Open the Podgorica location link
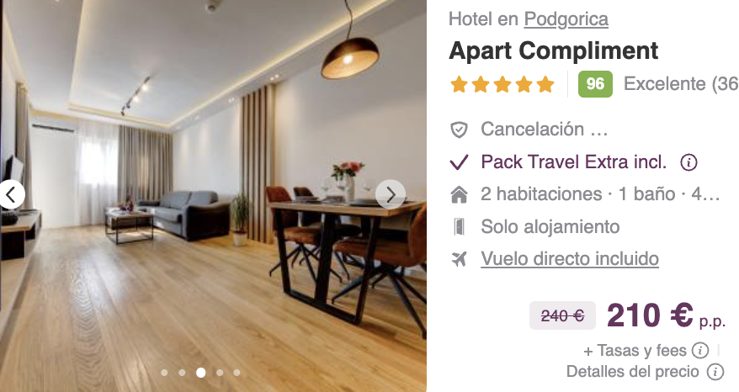The height and width of the screenshot is (392, 739). coord(566,19)
